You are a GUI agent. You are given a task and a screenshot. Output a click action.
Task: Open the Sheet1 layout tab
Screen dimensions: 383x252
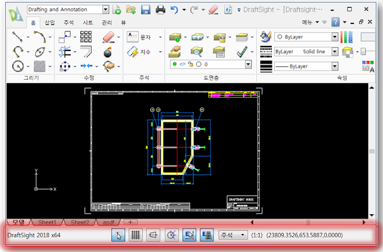pos(47,223)
